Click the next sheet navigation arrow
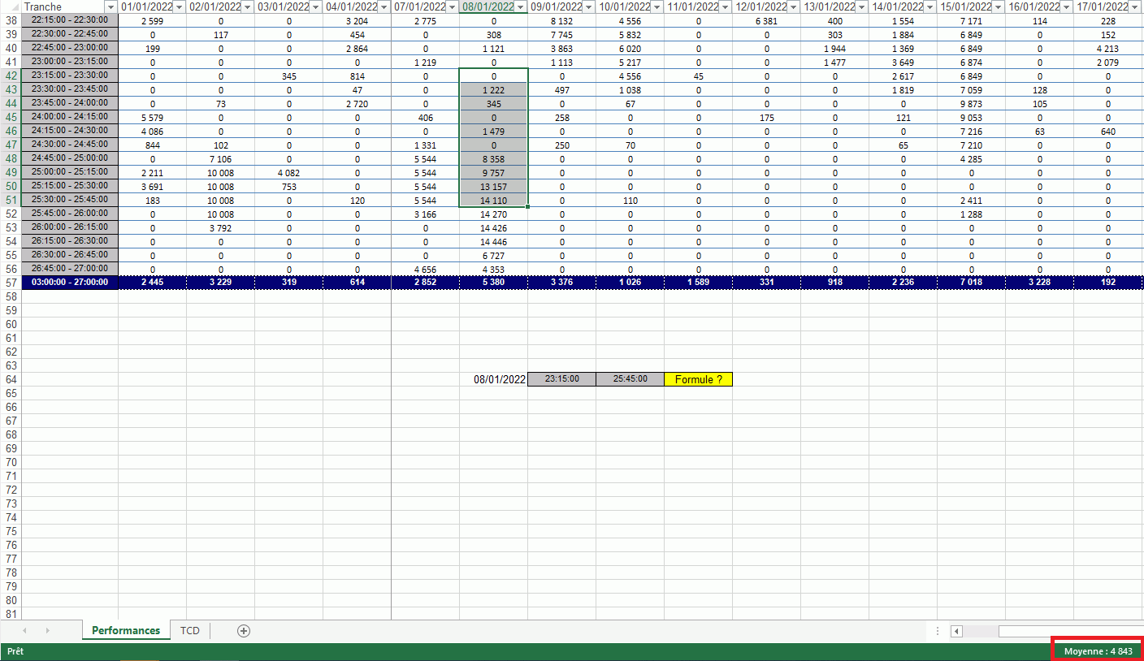Image resolution: width=1144 pixels, height=661 pixels. (48, 631)
